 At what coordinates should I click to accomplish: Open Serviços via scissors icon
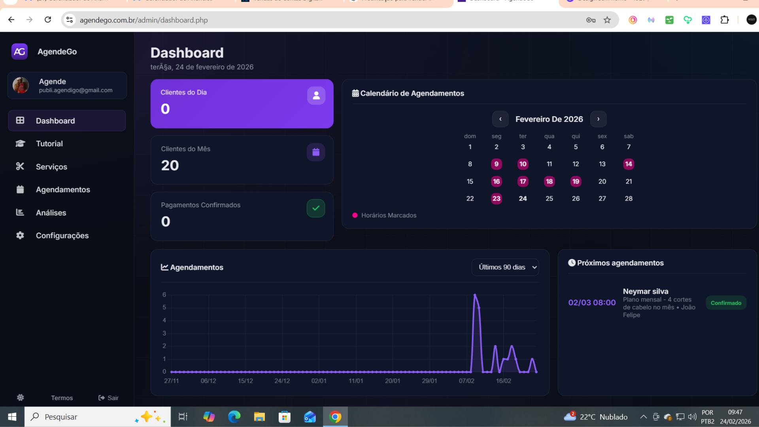coord(20,166)
